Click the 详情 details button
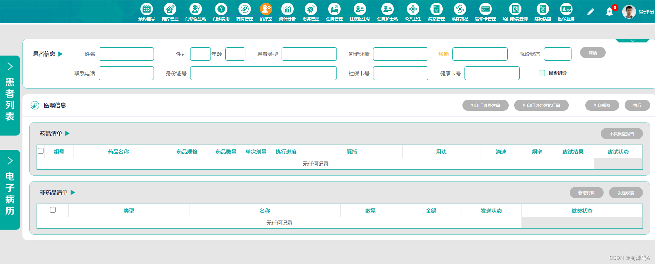655x264 pixels. tap(593, 52)
